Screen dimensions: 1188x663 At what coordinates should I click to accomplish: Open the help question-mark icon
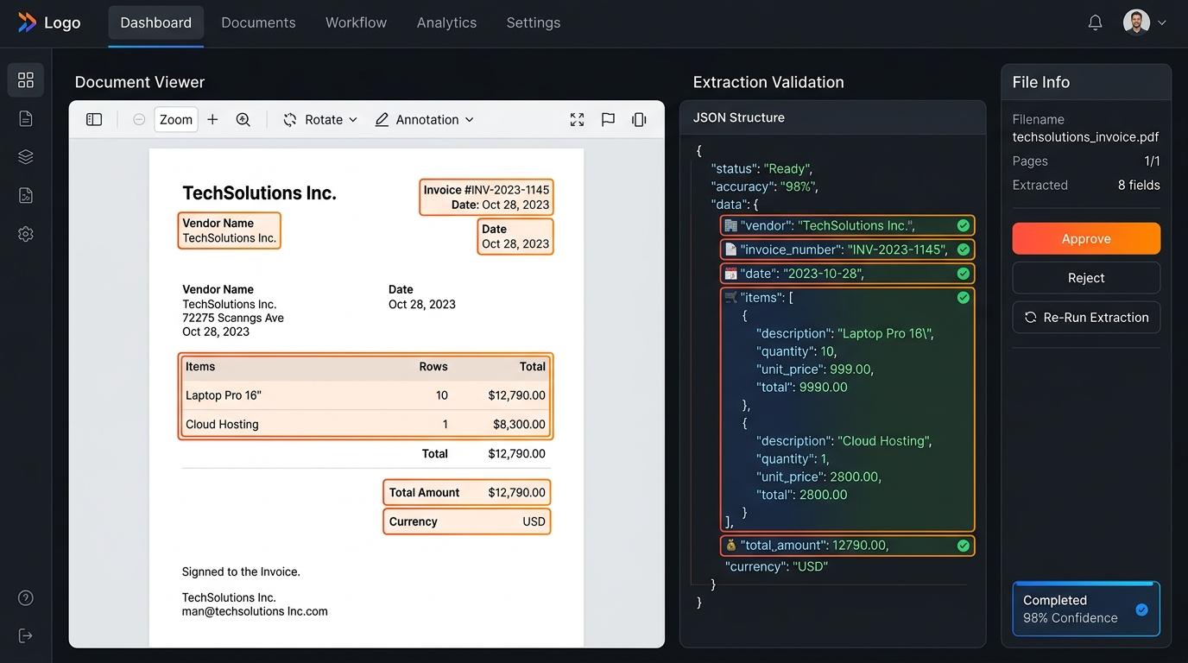[26, 597]
